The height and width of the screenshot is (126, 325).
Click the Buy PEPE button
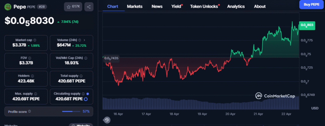coord(312,4)
